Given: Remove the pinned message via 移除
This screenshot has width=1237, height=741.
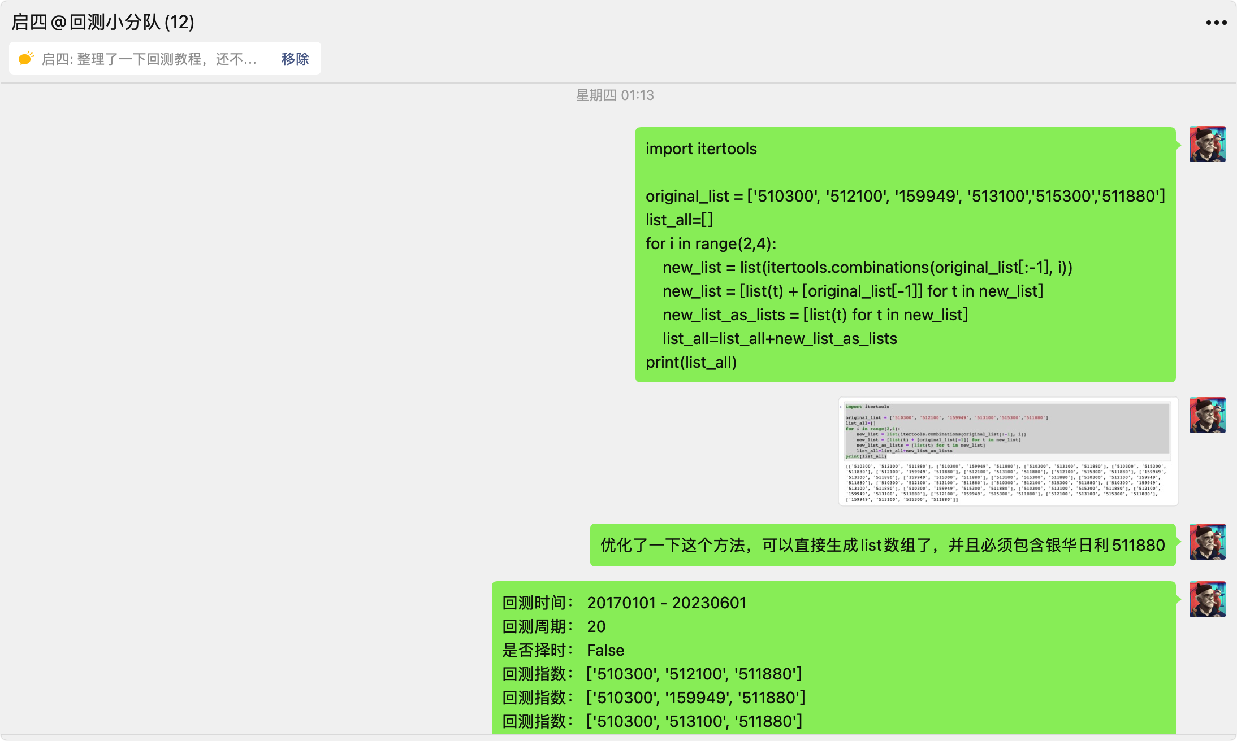Looking at the screenshot, I should tap(295, 59).
